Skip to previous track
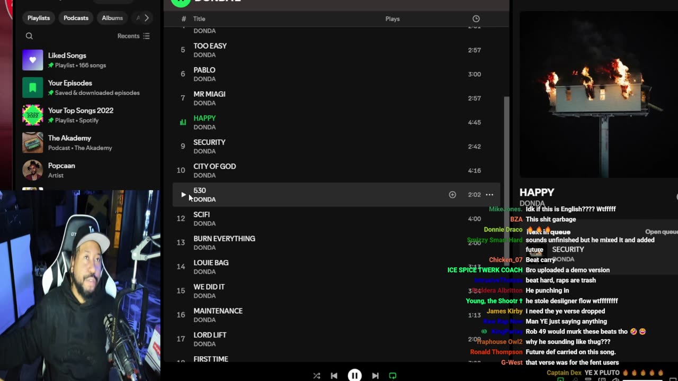This screenshot has width=678, height=381. 334,376
